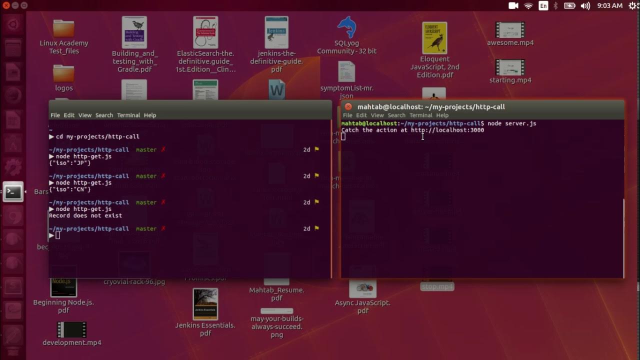Select the stop.mp4 file label
The image size is (640, 360).
pyautogui.click(x=437, y=286)
